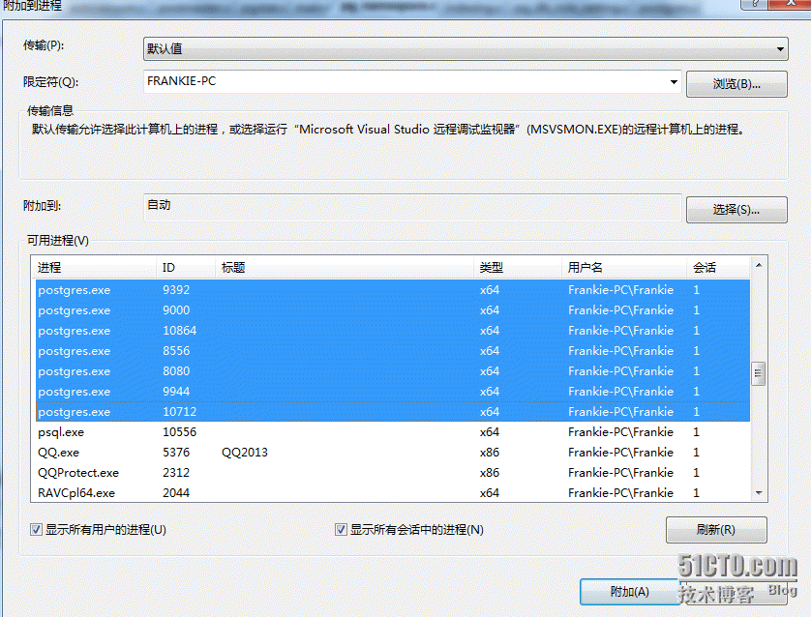Click the QQ2013 title cell
The image size is (811, 617).
[245, 453]
